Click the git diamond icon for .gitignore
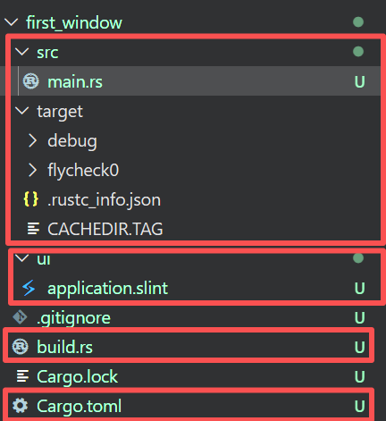Image resolution: width=386 pixels, height=421 pixels. [21, 317]
